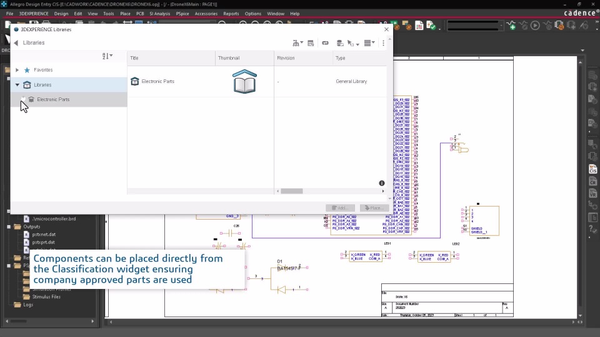The width and height of the screenshot is (600, 337).
Task: Click the information icon in Libraries panel
Action: (x=381, y=183)
